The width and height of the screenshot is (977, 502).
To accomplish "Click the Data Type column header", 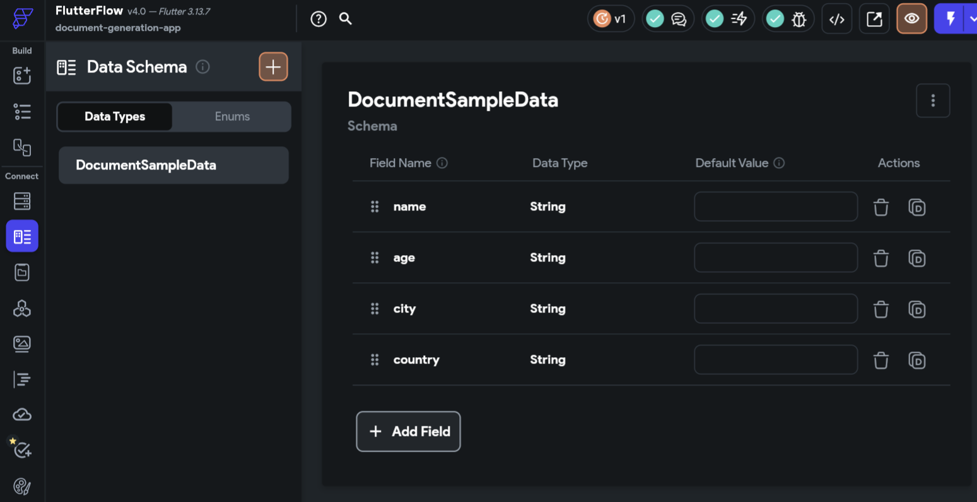I will [560, 163].
